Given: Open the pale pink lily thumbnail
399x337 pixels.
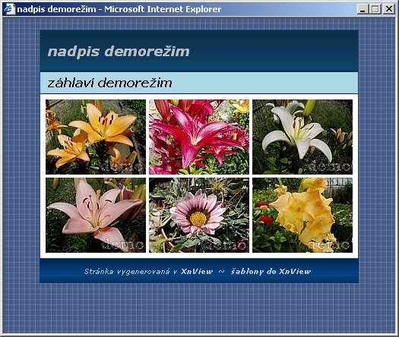Looking at the screenshot, I should tap(96, 215).
